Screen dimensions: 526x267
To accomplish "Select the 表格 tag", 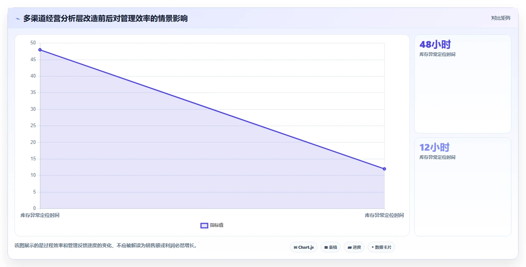I will click(331, 247).
